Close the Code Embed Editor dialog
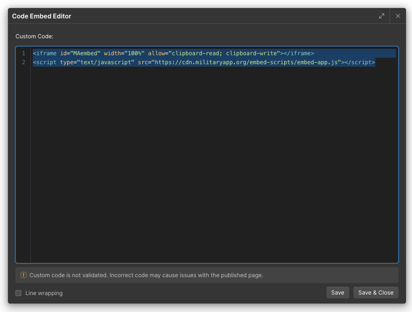Screen dimensions: 412x312 tap(398, 16)
